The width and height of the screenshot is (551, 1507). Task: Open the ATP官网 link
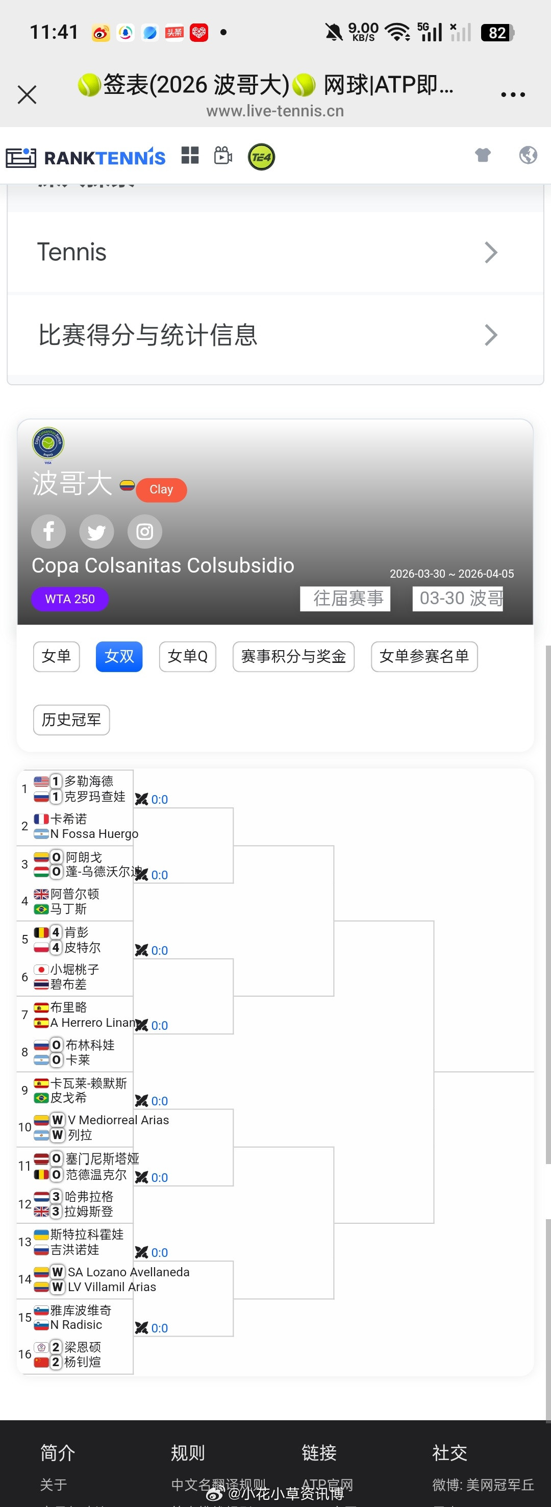[328, 1484]
